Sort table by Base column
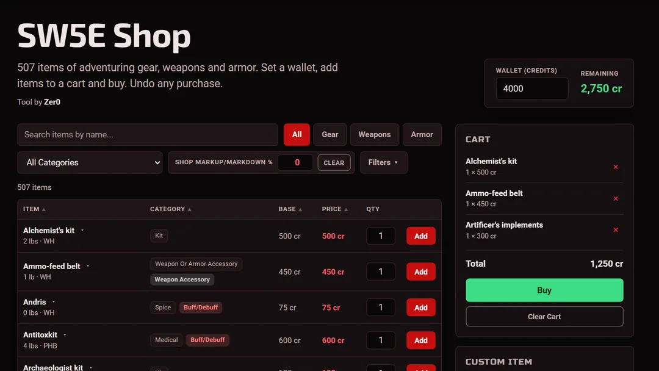Image resolution: width=659 pixels, height=371 pixels. 290,209
